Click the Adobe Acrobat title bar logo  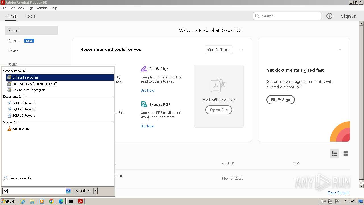pos(3,3)
